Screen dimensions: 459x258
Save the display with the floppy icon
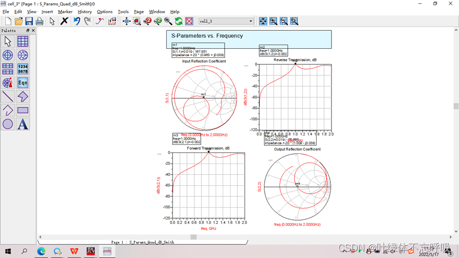(x=29, y=21)
